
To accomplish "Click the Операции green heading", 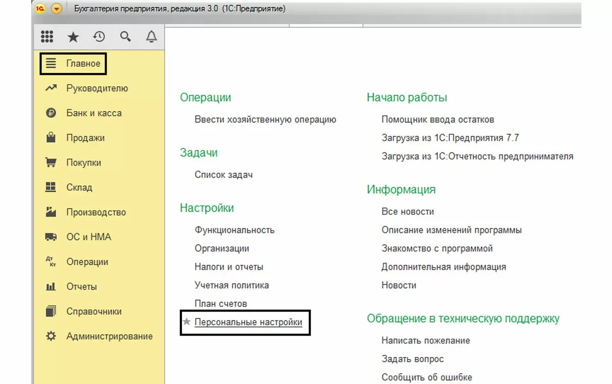I will [x=206, y=97].
